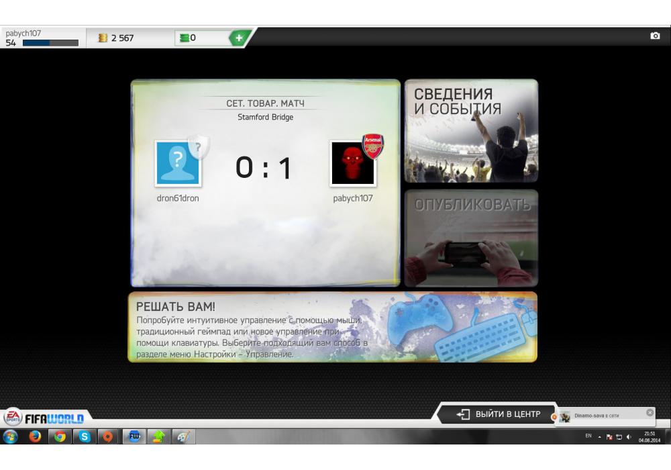This screenshot has width=671, height=470.
Task: Open the Paint taskbar icon
Action: (184, 436)
